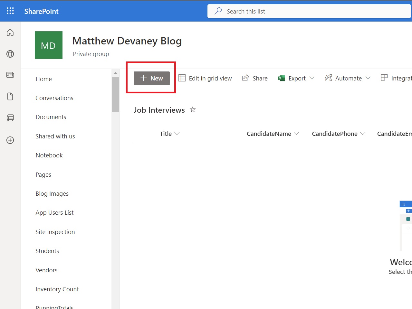
Task: Open the app launcher waffle menu
Action: click(10, 11)
